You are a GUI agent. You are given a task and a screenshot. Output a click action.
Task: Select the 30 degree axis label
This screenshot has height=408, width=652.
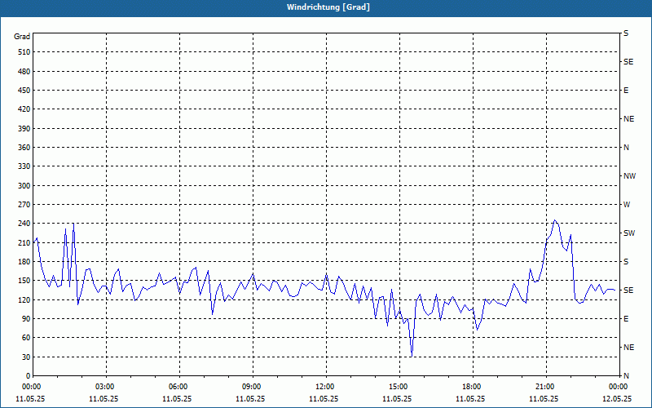pos(26,357)
